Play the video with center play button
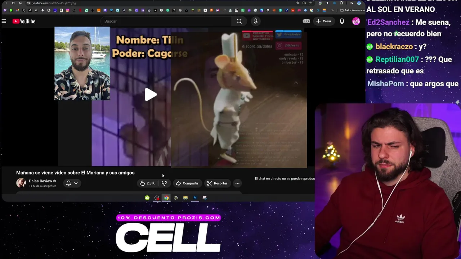The height and width of the screenshot is (259, 461). pyautogui.click(x=151, y=95)
